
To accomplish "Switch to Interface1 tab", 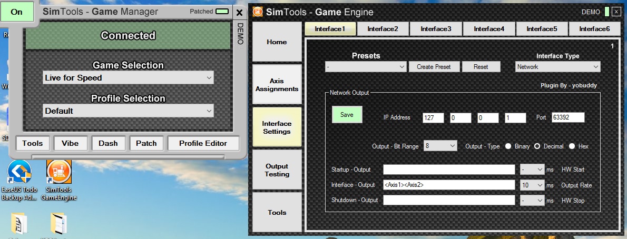I will click(x=330, y=29).
